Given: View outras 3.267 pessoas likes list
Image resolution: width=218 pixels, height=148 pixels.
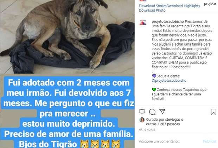Looking at the screenshot, I should (163, 124).
